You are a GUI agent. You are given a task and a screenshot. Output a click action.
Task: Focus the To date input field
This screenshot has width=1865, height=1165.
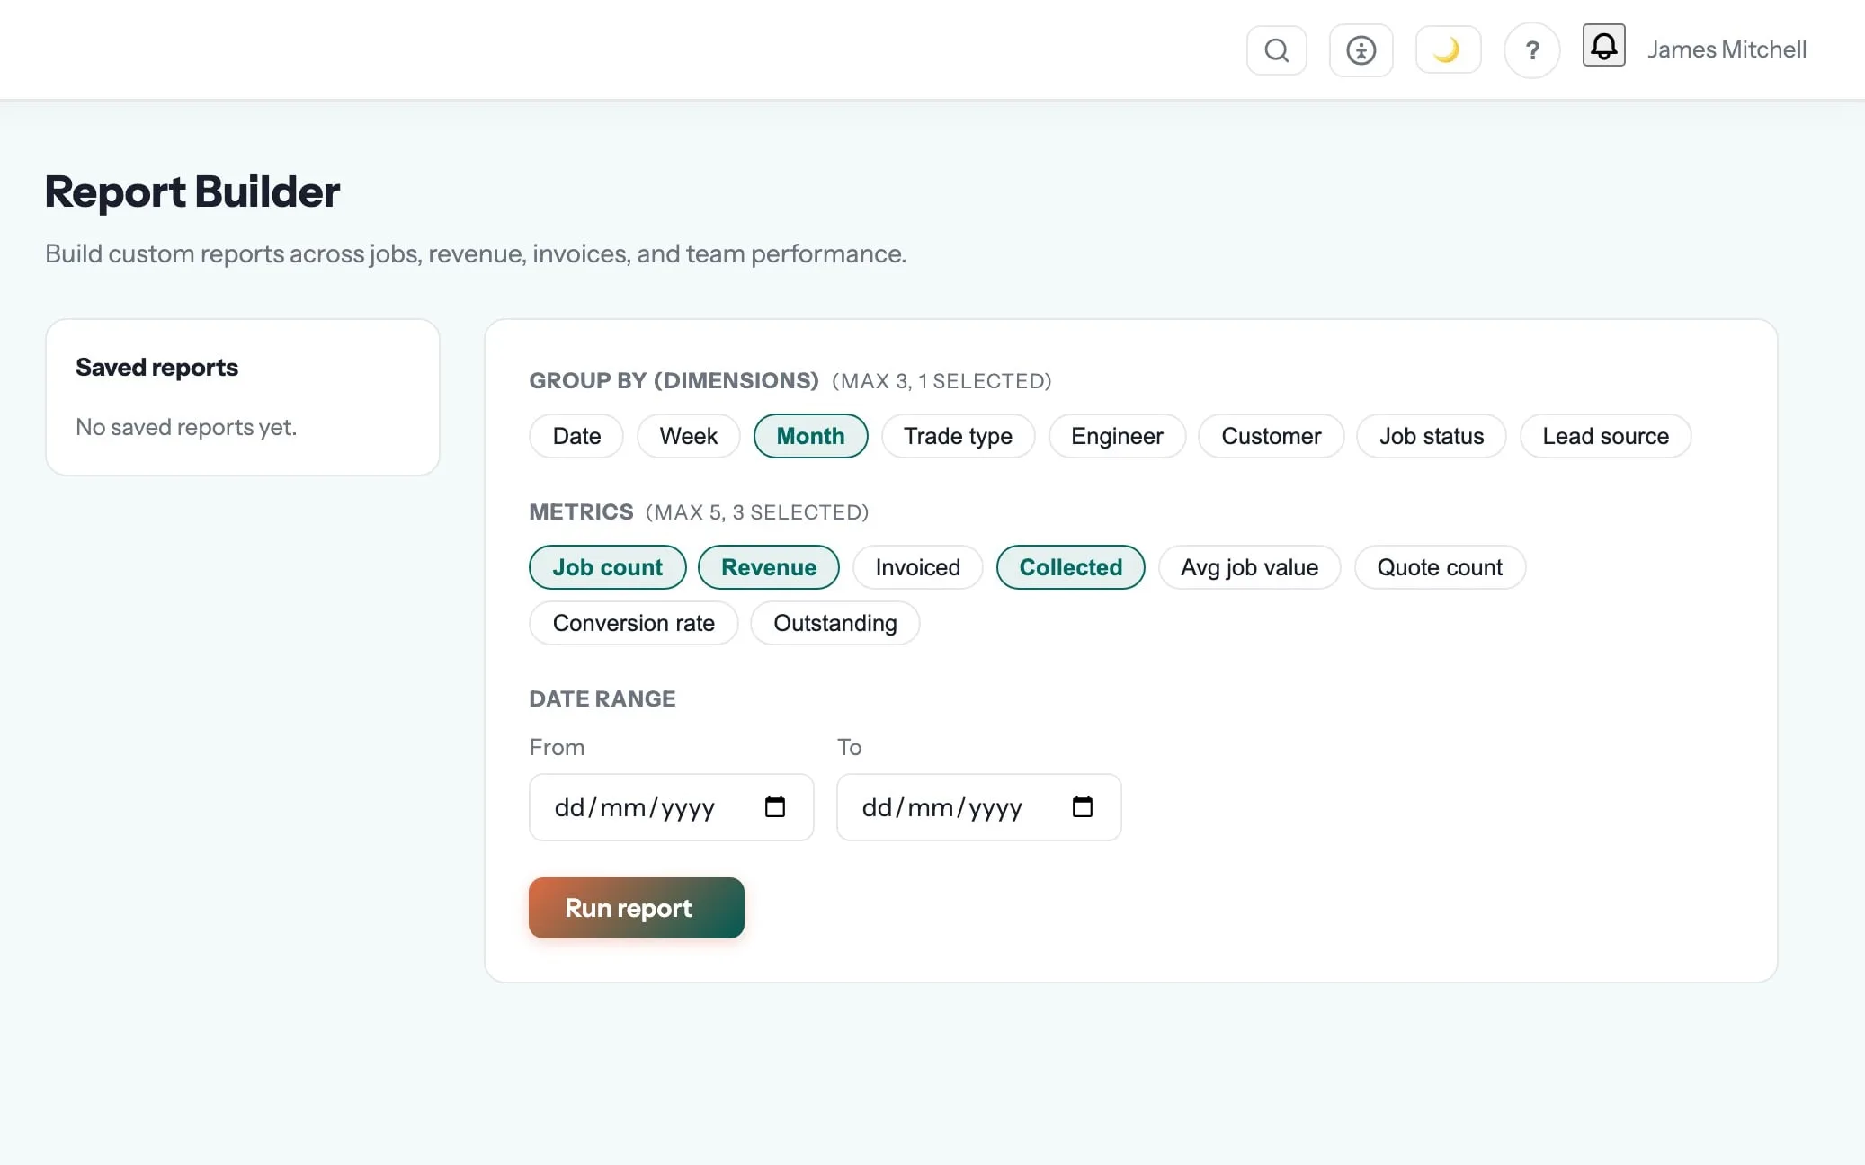(x=978, y=807)
